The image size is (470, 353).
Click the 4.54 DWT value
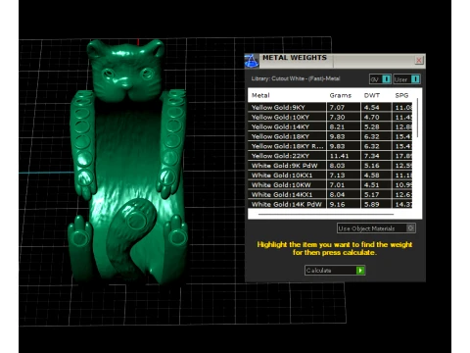click(x=372, y=107)
